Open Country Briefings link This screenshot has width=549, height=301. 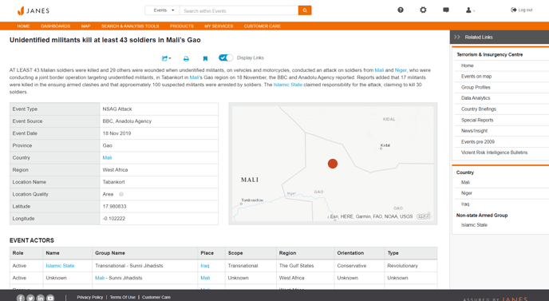tap(478, 109)
